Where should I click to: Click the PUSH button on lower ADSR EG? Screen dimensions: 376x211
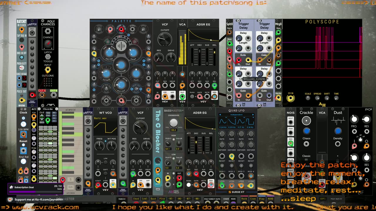point(189,185)
